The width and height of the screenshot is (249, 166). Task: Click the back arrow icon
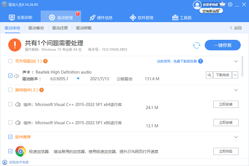(231, 28)
